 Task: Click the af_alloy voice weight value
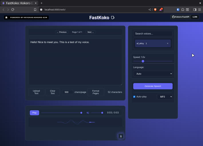click(146, 43)
